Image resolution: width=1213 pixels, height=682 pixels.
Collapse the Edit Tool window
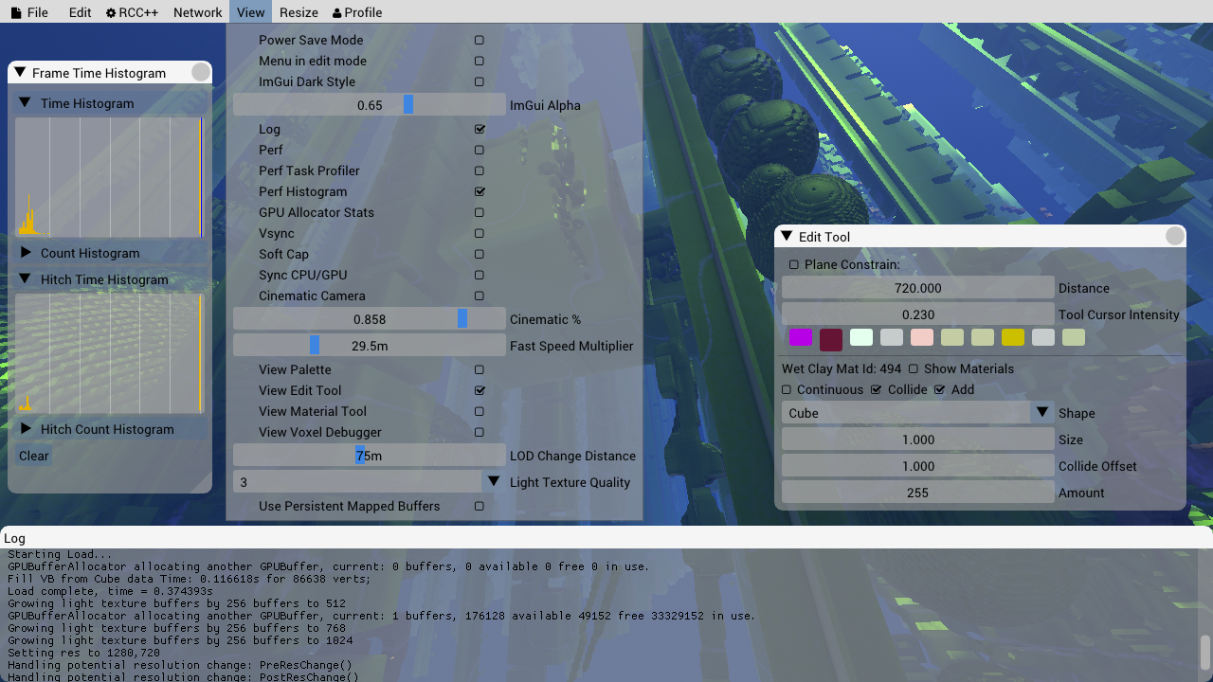point(787,237)
